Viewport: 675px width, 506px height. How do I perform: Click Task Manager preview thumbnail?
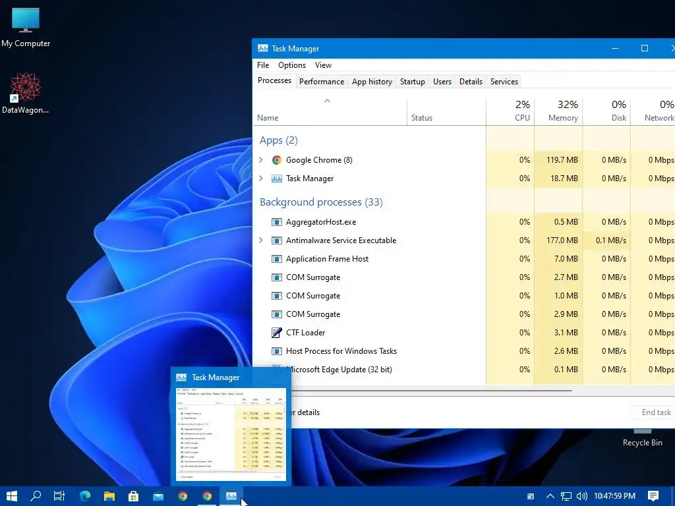[x=231, y=434]
